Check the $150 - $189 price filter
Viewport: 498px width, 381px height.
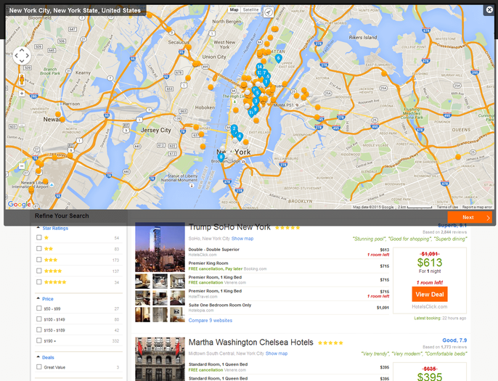[38, 330]
